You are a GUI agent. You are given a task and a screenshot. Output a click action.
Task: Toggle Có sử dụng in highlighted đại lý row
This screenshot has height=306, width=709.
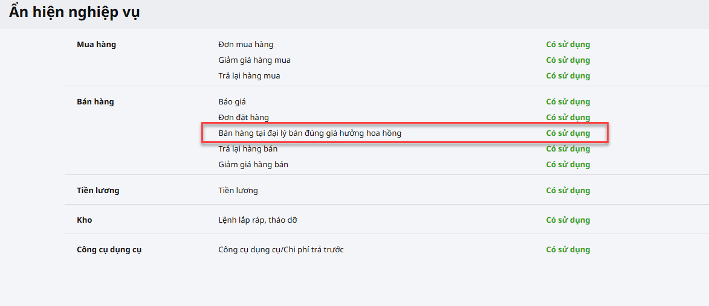coord(568,133)
